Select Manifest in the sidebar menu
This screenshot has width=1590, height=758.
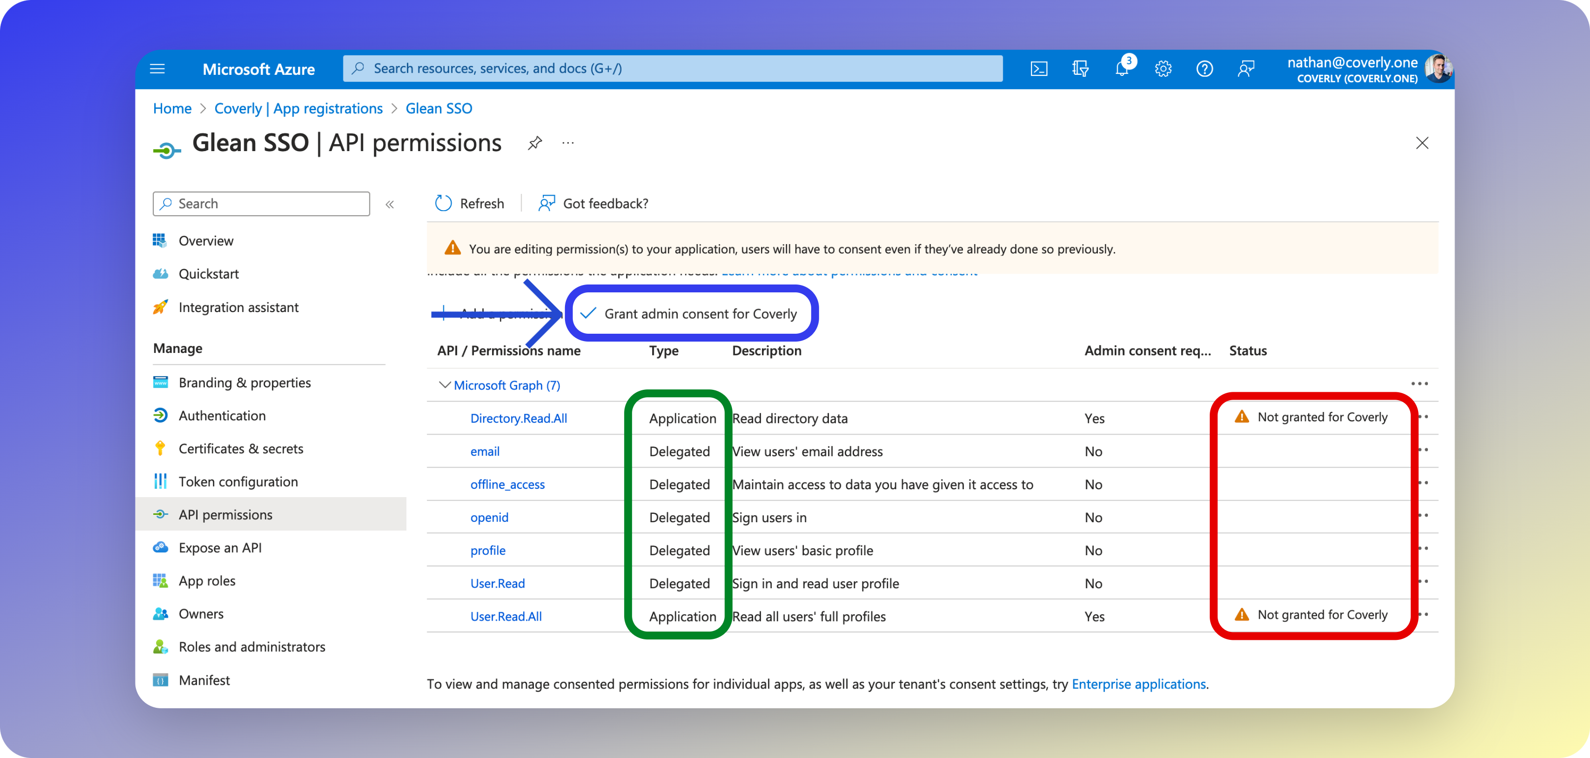(204, 680)
